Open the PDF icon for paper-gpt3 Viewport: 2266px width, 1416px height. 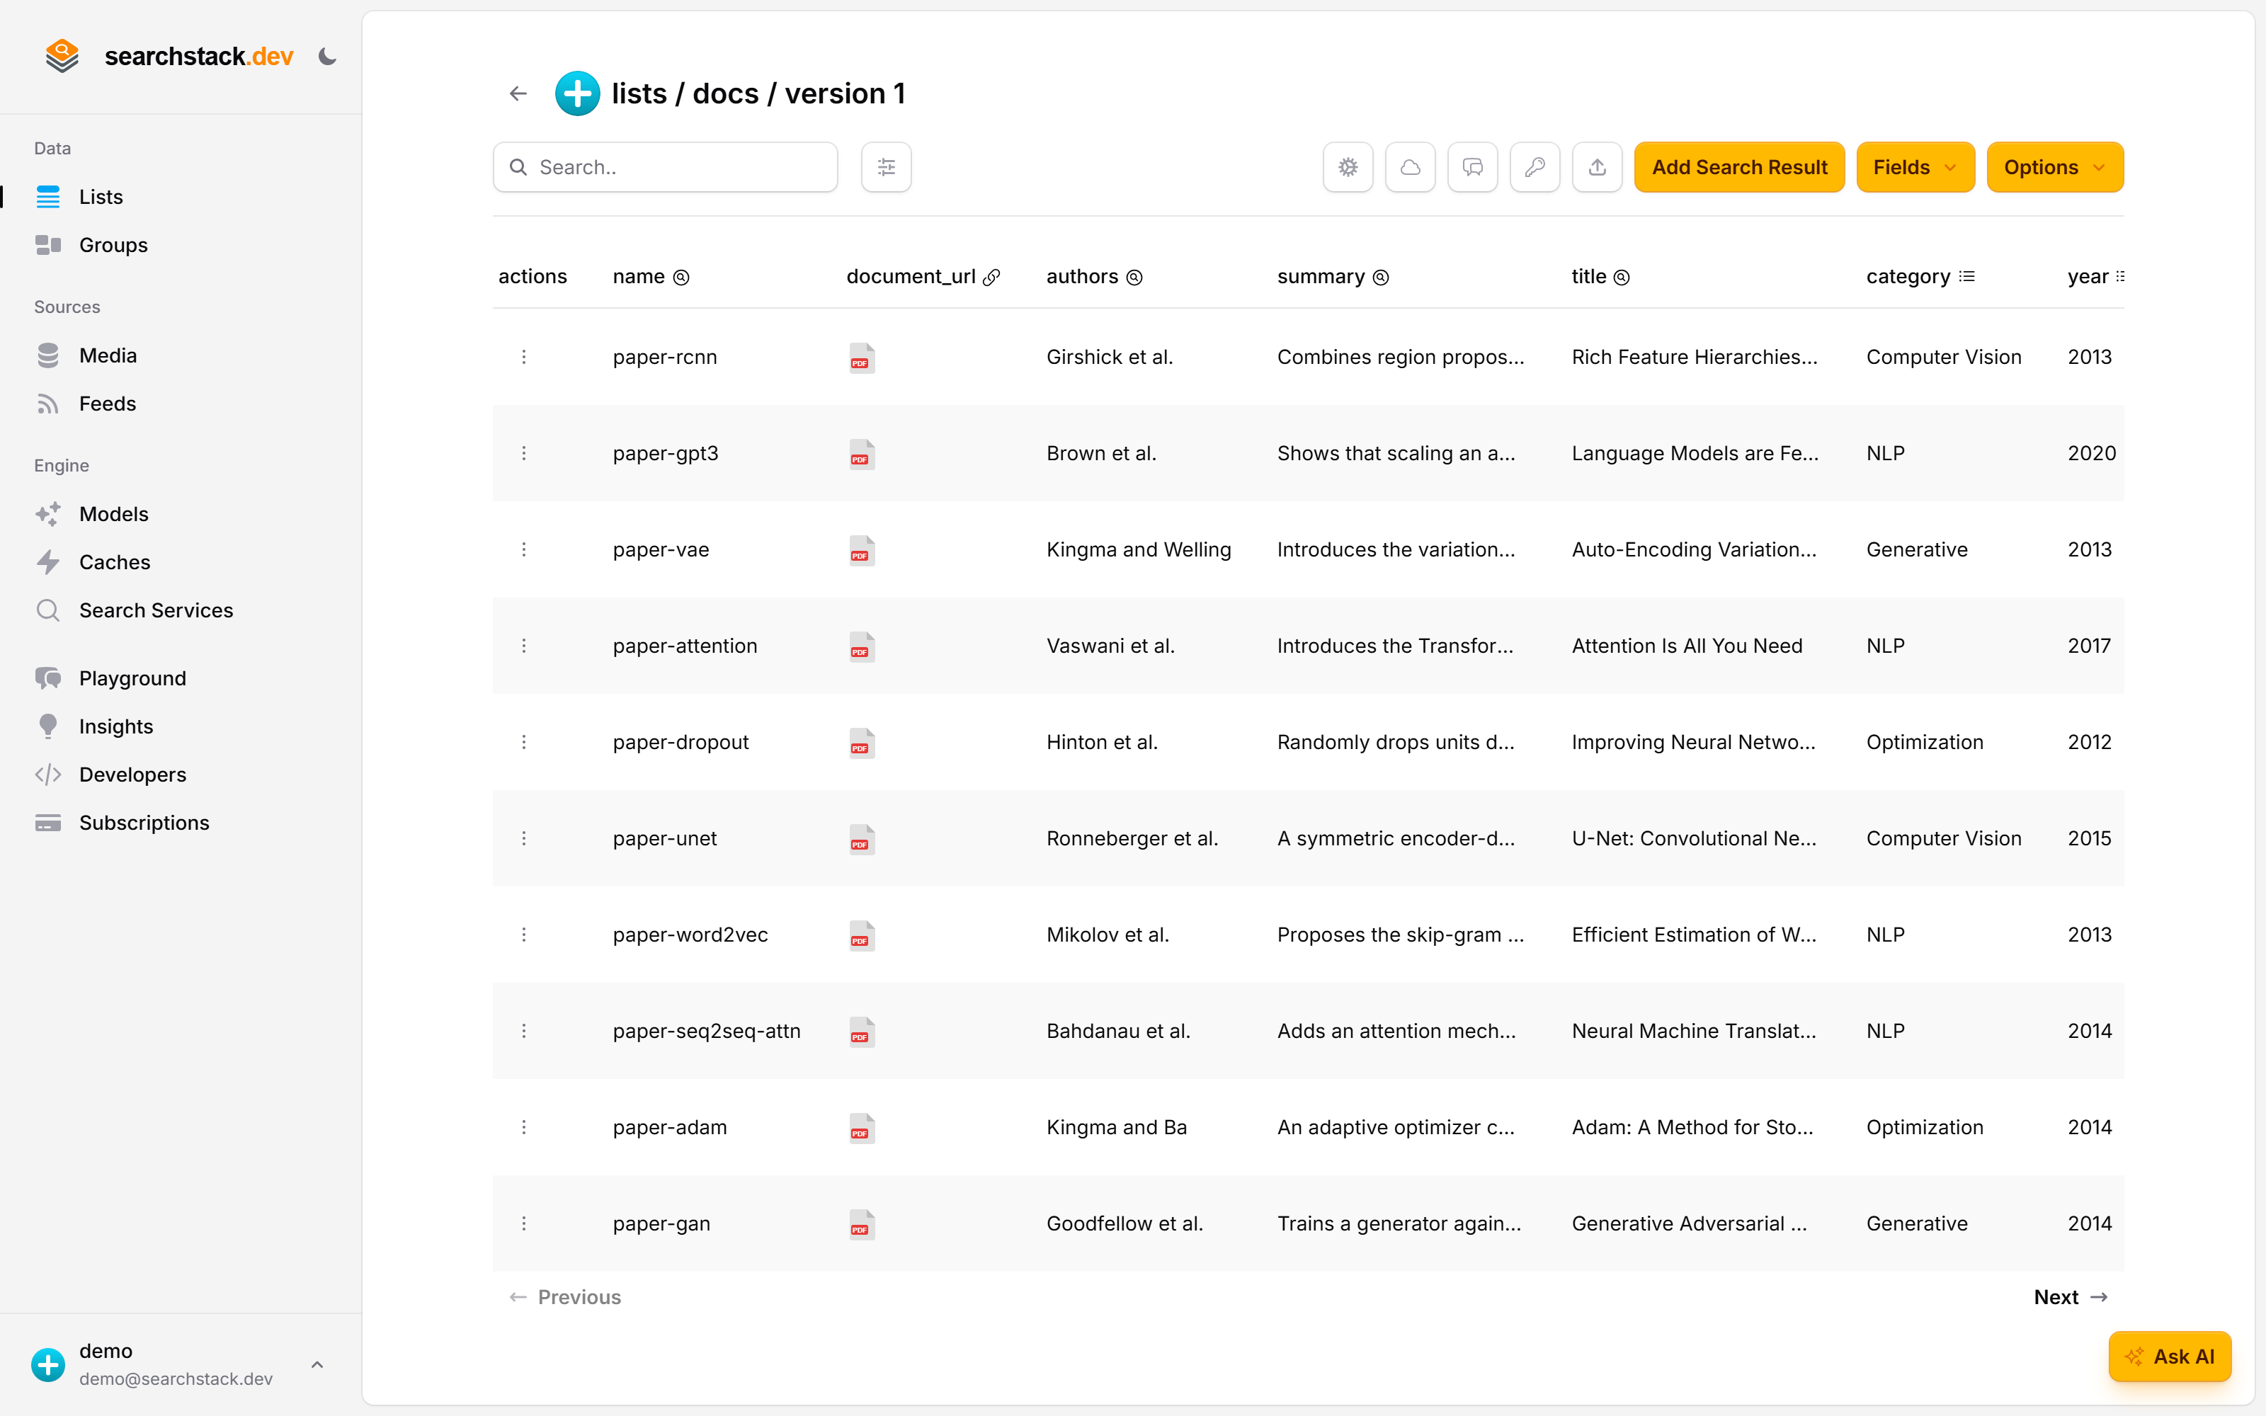[x=862, y=455]
